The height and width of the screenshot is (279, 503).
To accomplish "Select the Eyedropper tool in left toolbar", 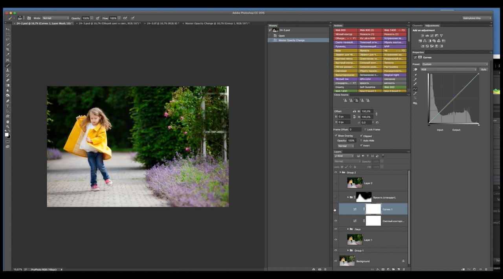I will click(x=8, y=55).
